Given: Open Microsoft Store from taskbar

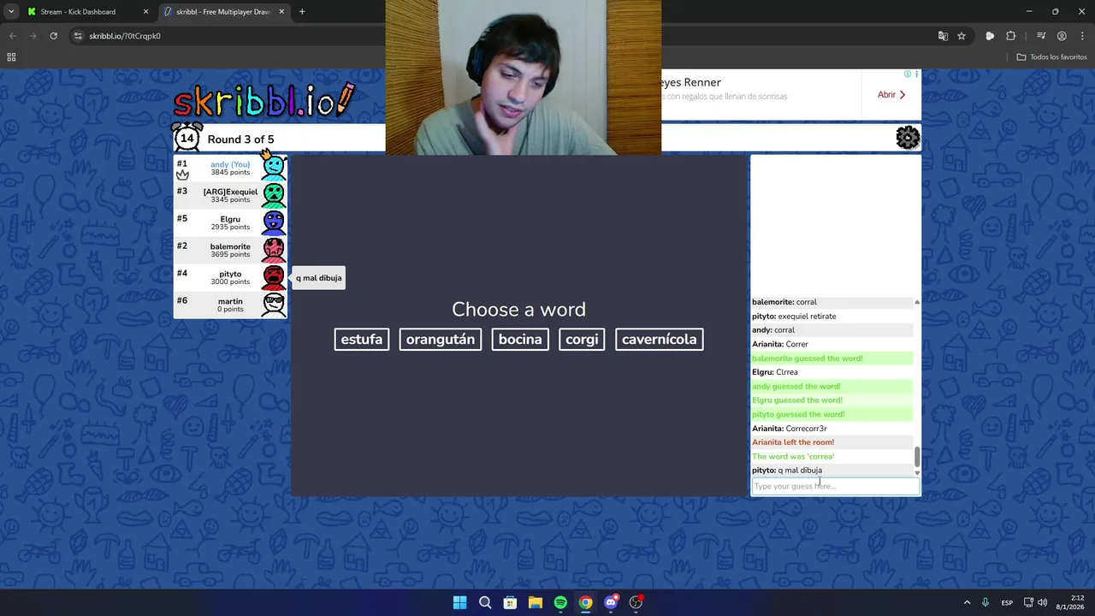Looking at the screenshot, I should pos(510,602).
